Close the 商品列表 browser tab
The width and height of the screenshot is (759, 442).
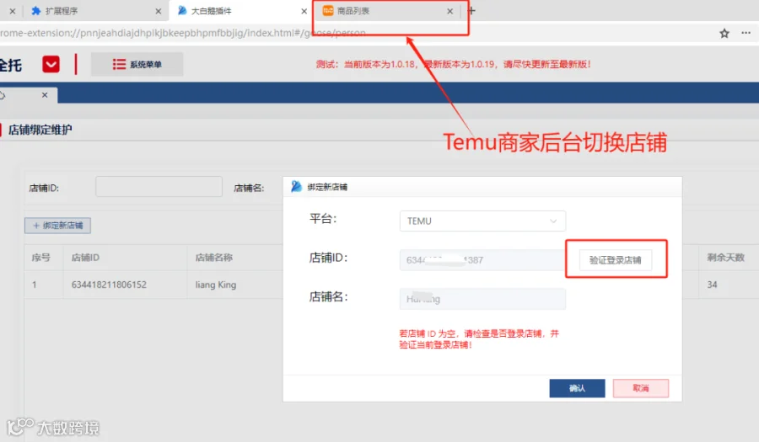tap(450, 11)
